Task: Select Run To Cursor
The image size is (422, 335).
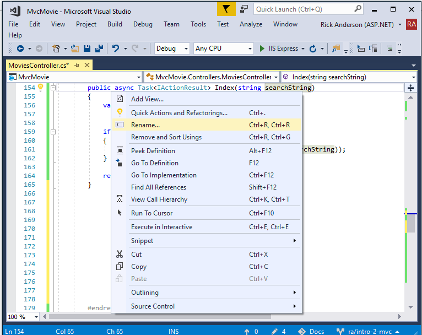Action: point(207,213)
